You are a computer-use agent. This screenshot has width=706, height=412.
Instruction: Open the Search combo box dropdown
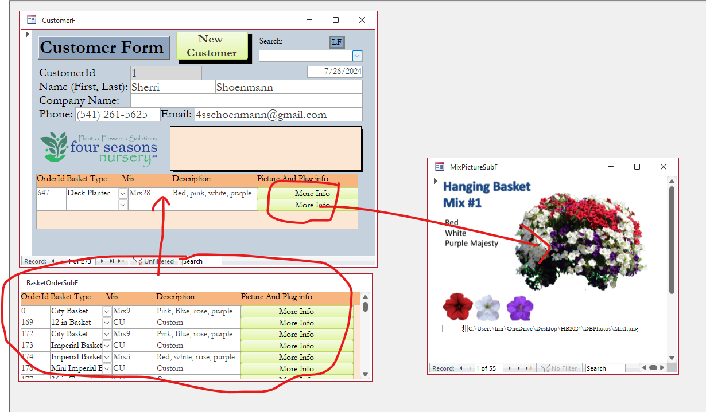[357, 56]
